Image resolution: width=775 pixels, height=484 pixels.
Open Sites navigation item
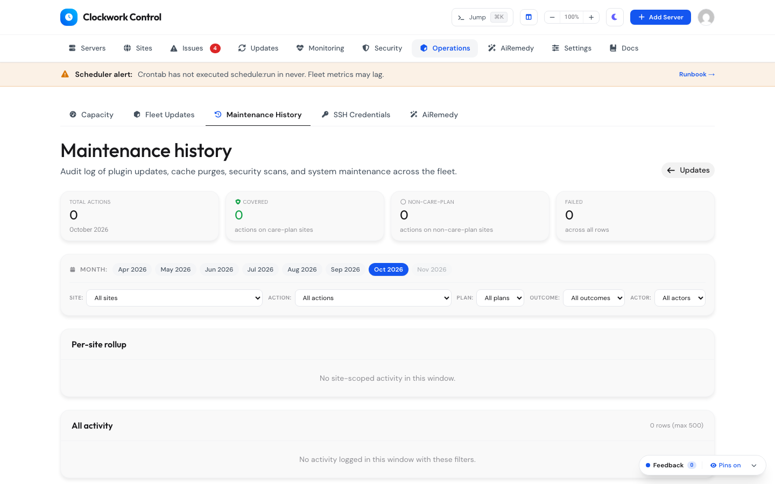point(138,48)
